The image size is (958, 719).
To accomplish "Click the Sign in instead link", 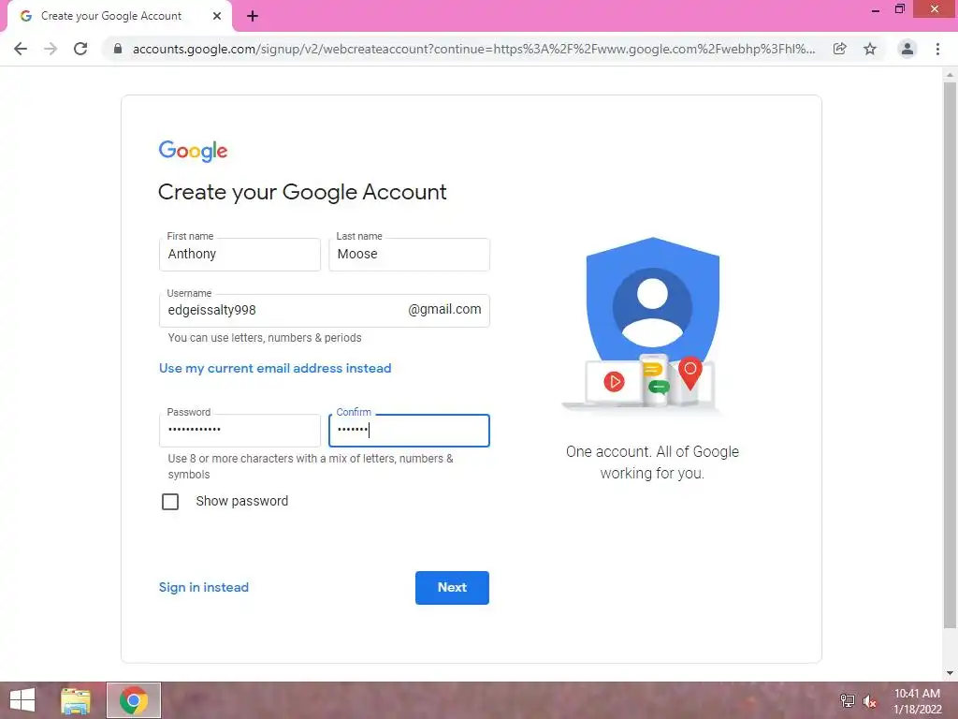I will coord(203,588).
